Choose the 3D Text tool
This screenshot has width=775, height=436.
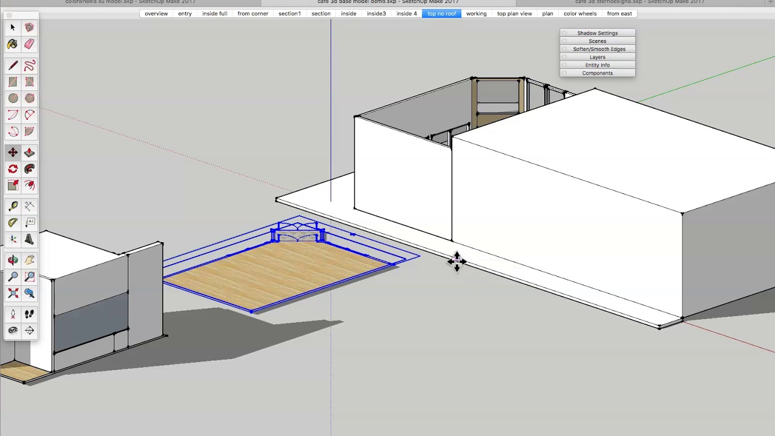pyautogui.click(x=29, y=239)
